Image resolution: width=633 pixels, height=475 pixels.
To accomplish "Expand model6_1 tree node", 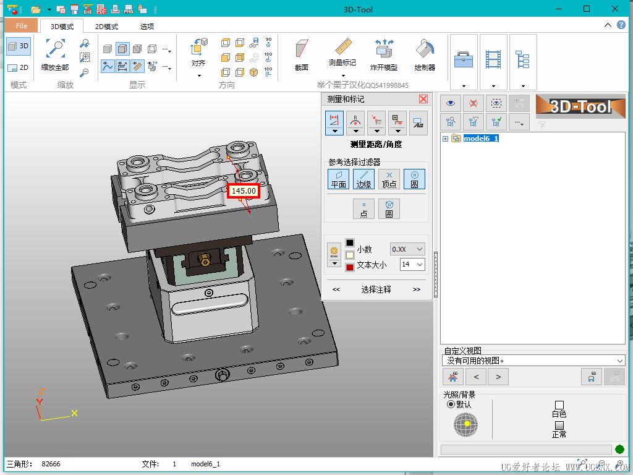I will coord(445,139).
